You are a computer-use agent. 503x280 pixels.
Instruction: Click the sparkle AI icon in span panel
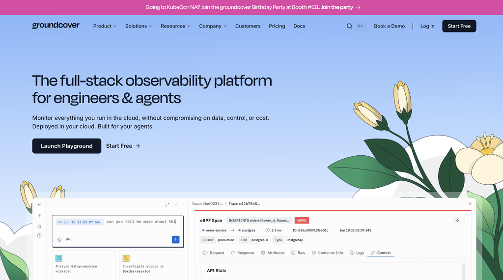click(x=457, y=221)
